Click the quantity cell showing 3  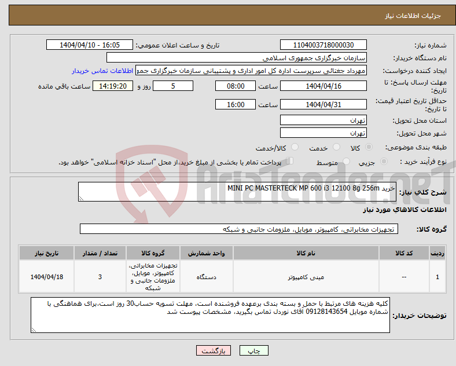(x=100, y=277)
